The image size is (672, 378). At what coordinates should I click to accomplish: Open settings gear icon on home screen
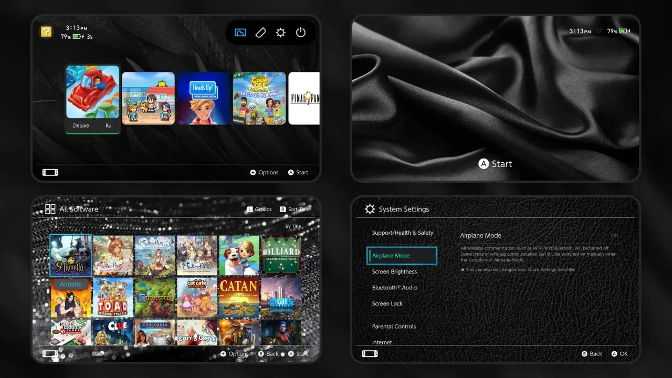(x=281, y=33)
